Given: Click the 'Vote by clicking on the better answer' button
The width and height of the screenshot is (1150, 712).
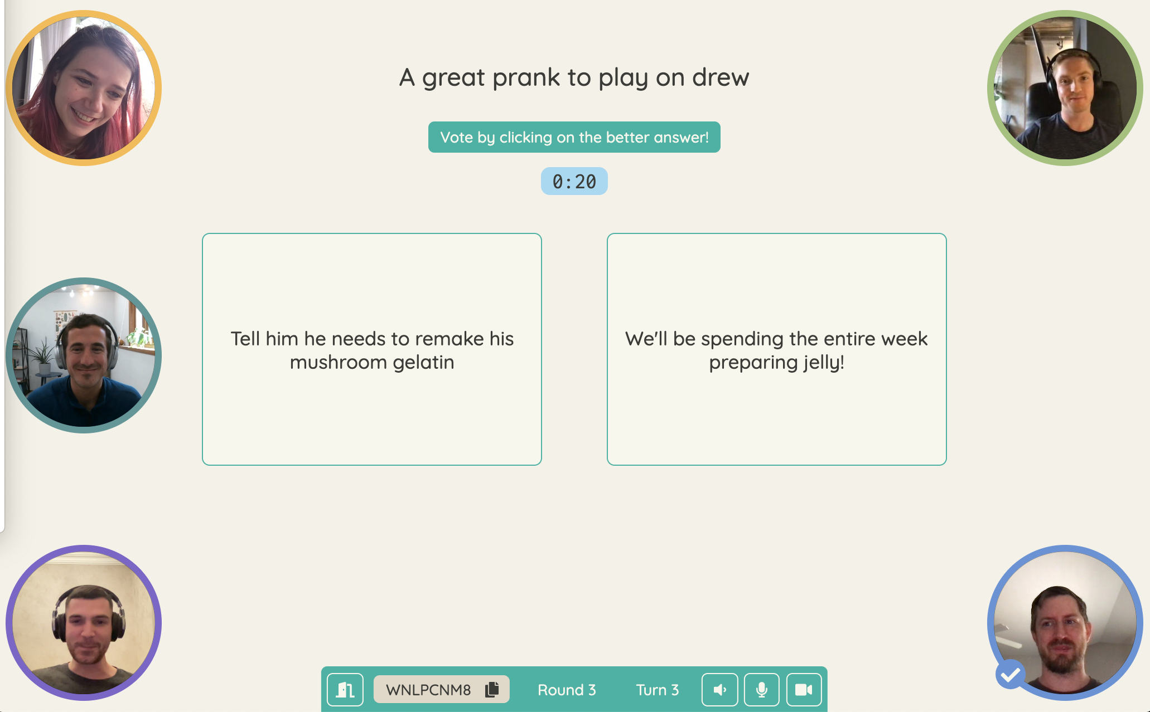Looking at the screenshot, I should (x=574, y=137).
